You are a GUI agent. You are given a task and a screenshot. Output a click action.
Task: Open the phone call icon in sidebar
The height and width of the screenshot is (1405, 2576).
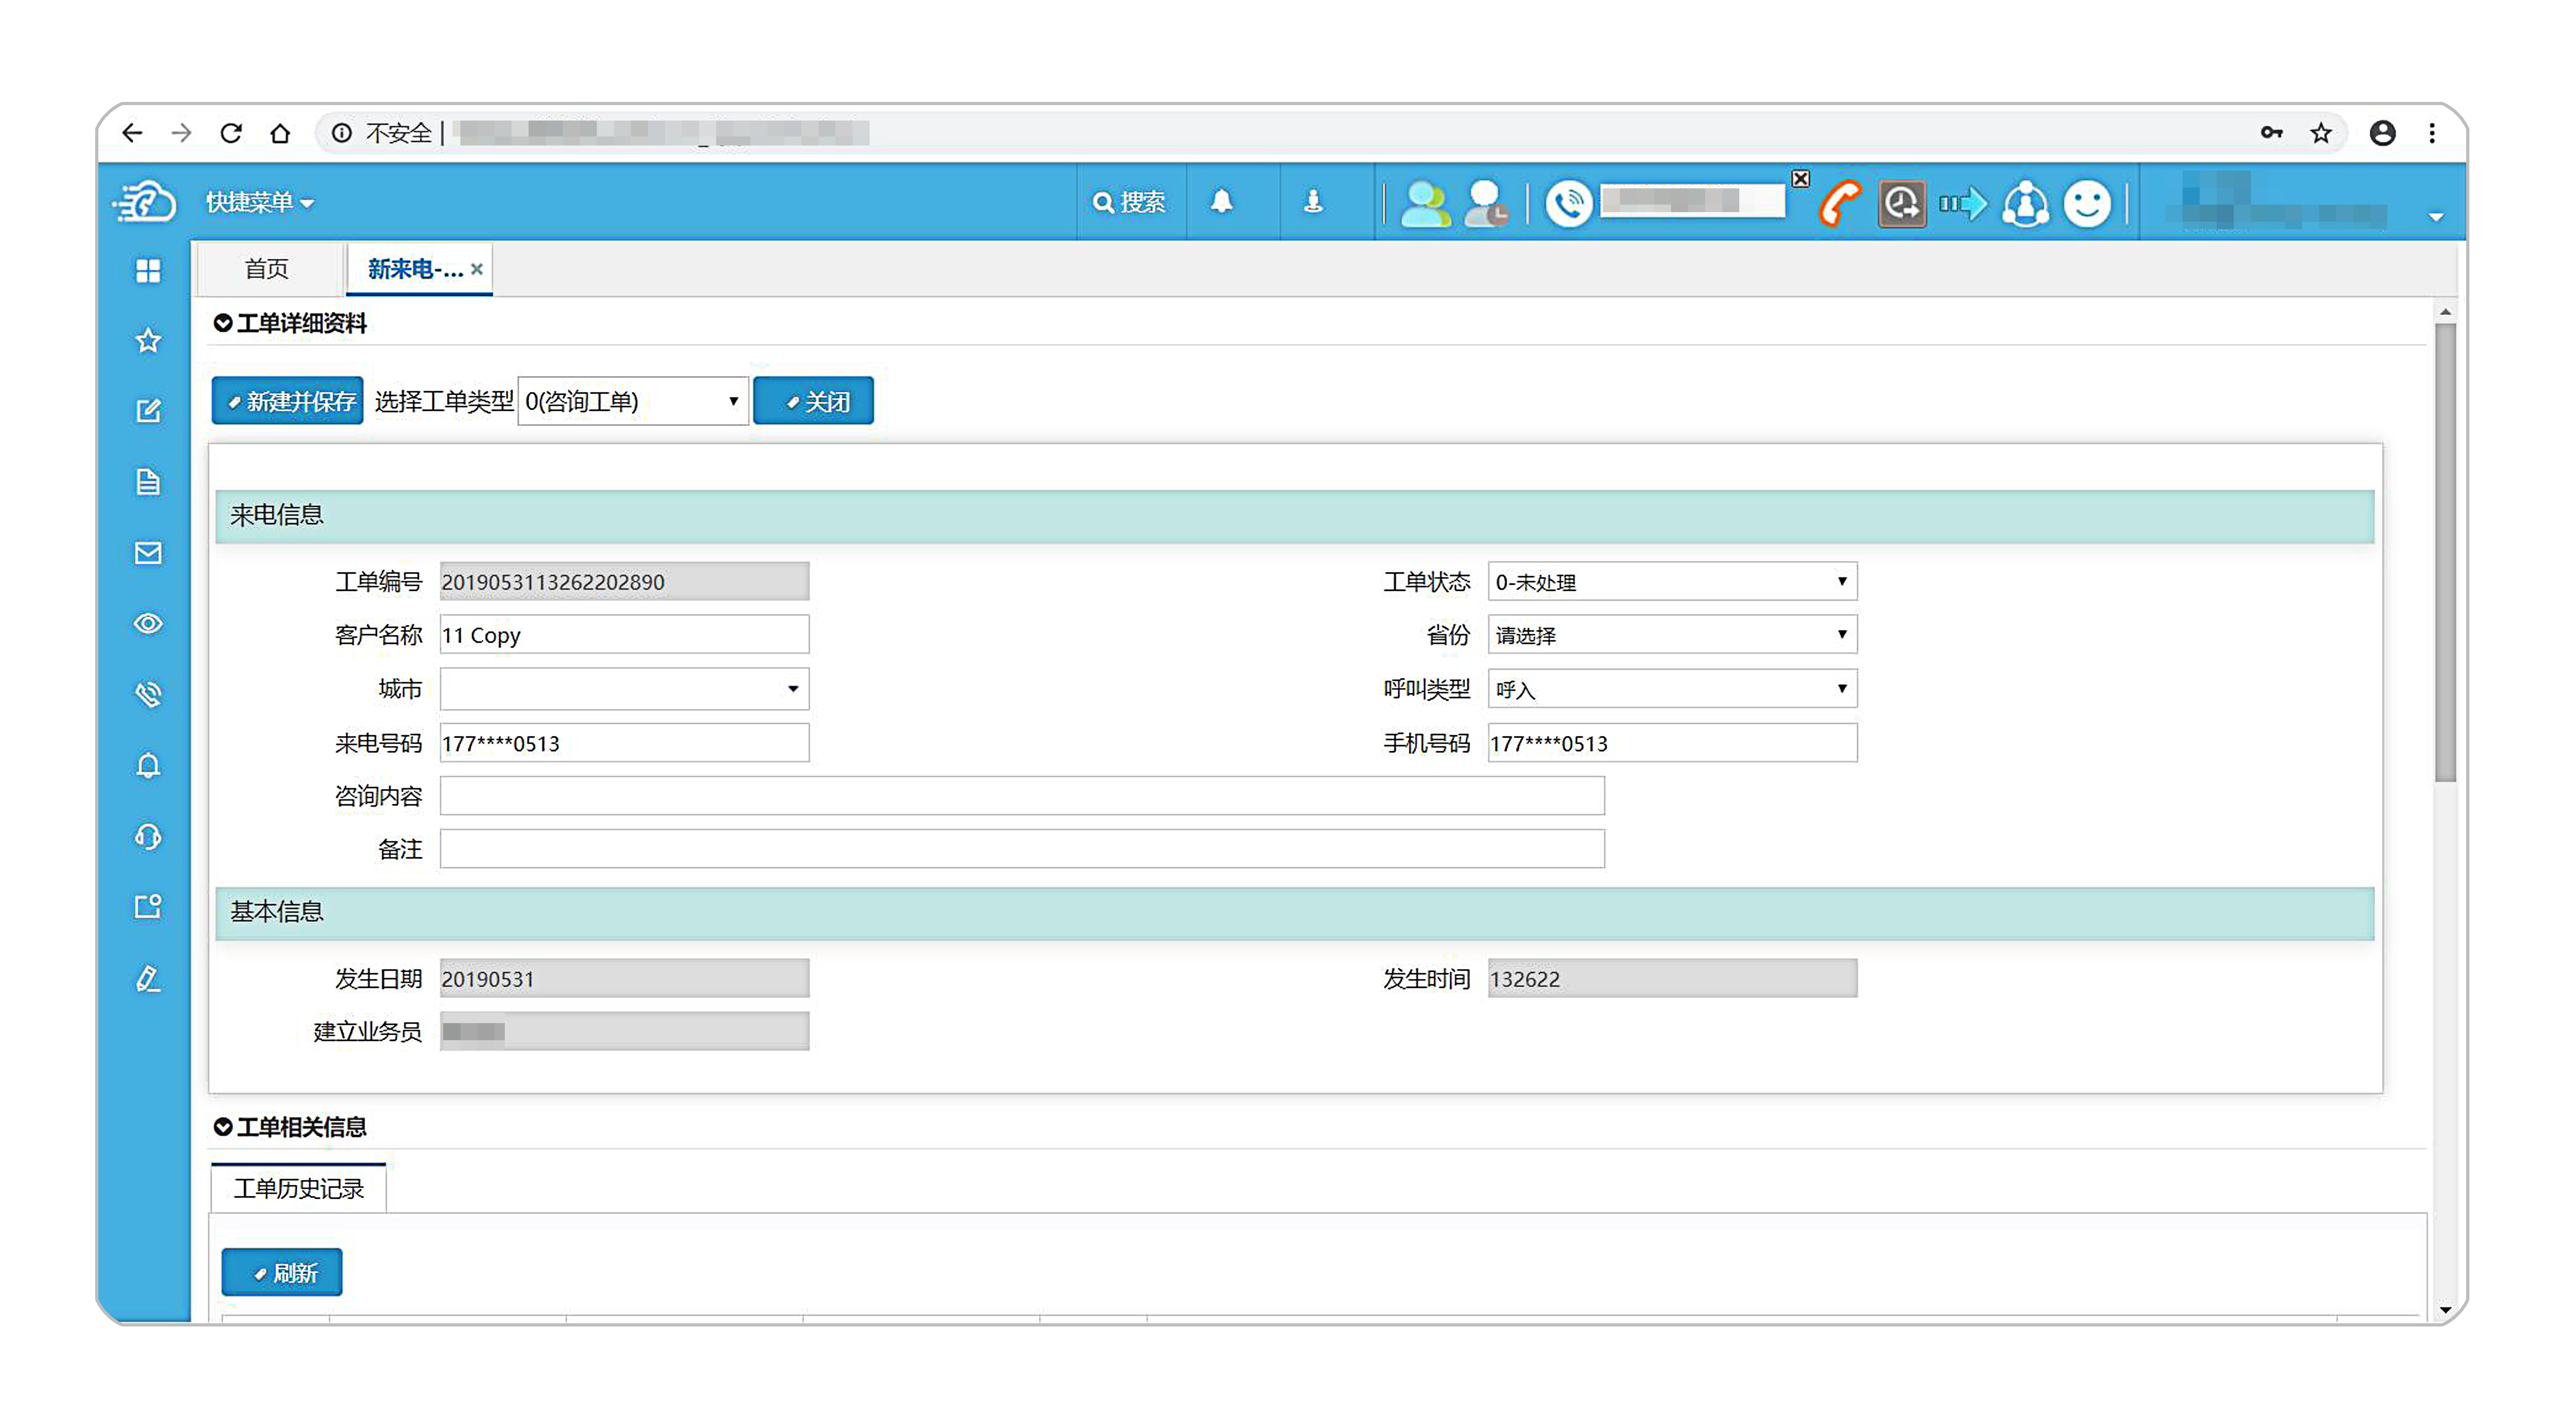click(x=148, y=694)
